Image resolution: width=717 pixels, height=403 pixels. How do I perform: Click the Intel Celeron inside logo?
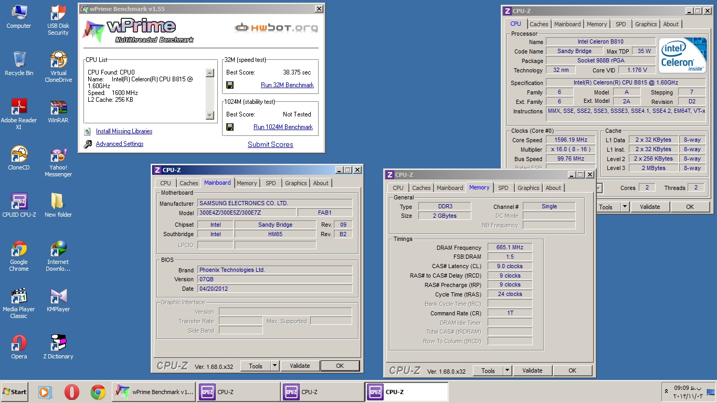click(x=682, y=55)
